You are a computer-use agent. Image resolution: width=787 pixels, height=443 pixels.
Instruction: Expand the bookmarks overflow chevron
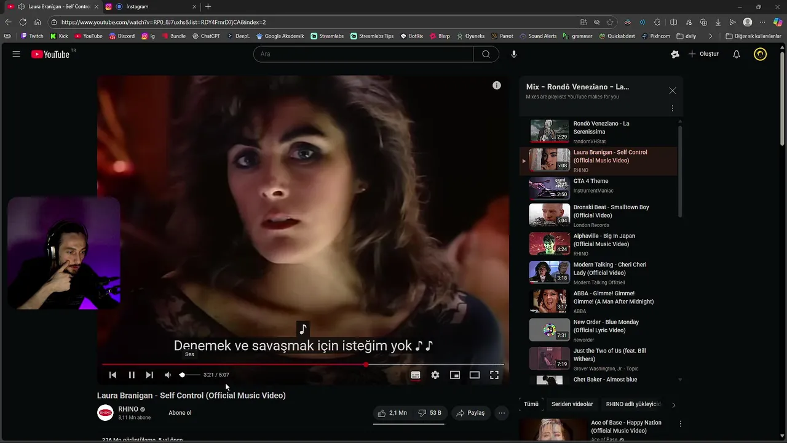pos(711,36)
